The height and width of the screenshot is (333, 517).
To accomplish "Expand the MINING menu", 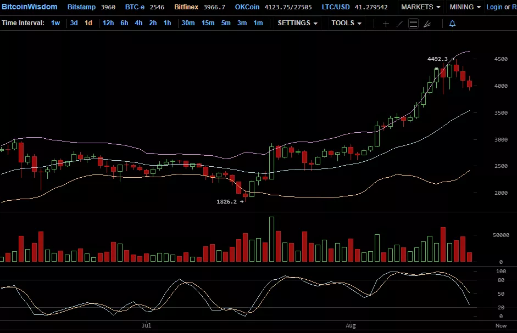I will pos(465,7).
